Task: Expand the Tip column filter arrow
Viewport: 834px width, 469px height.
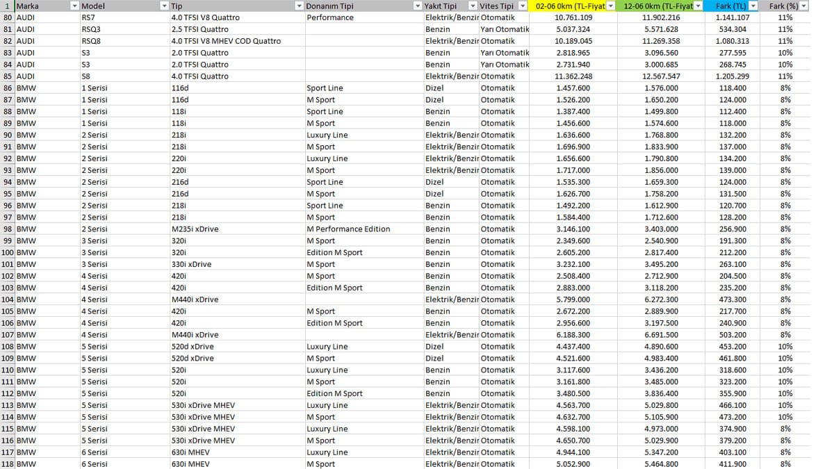Action: 299,6
